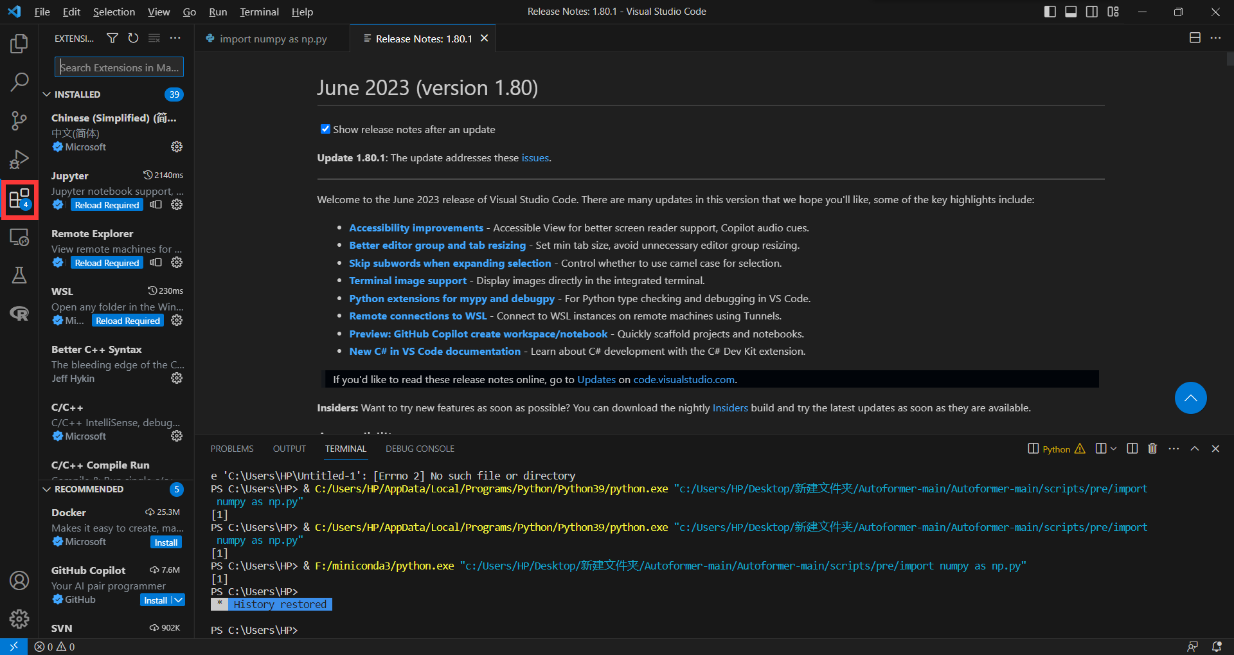This screenshot has height=655, width=1234.
Task: Open the Selection menu
Action: pyautogui.click(x=114, y=12)
